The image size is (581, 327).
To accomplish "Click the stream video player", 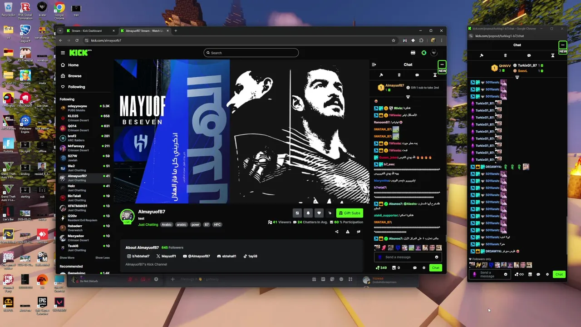I will pyautogui.click(x=242, y=131).
